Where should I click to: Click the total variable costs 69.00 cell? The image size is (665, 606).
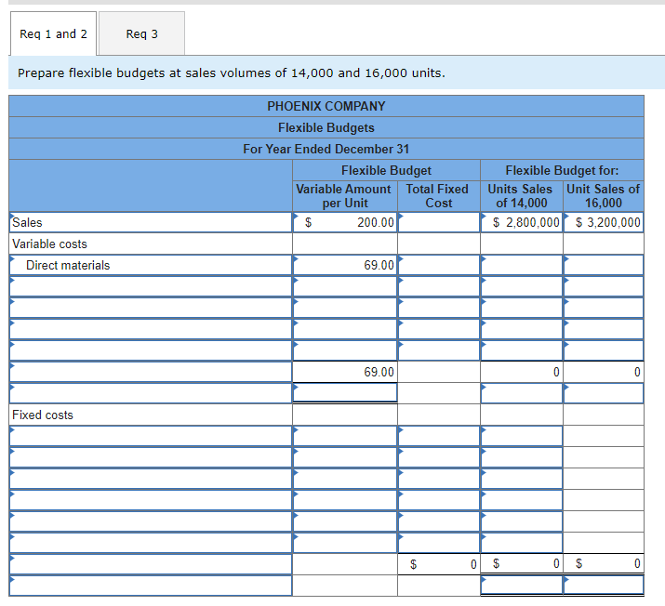(345, 372)
